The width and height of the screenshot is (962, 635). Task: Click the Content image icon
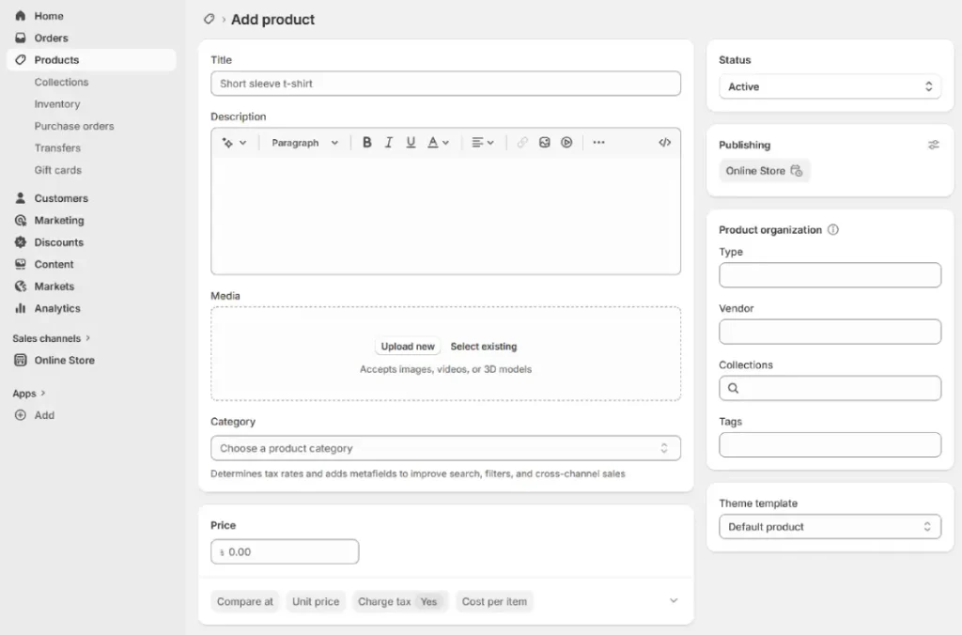tap(21, 265)
